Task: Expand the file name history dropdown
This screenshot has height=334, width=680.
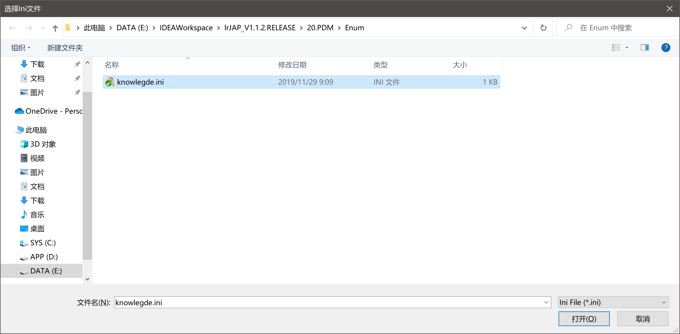Action: coord(546,302)
